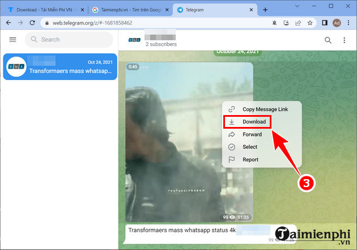The width and height of the screenshot is (357, 250).
Task: Select the Telegram browser tab
Action: coord(214,10)
